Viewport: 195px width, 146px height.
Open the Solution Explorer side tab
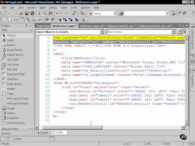[193, 38]
